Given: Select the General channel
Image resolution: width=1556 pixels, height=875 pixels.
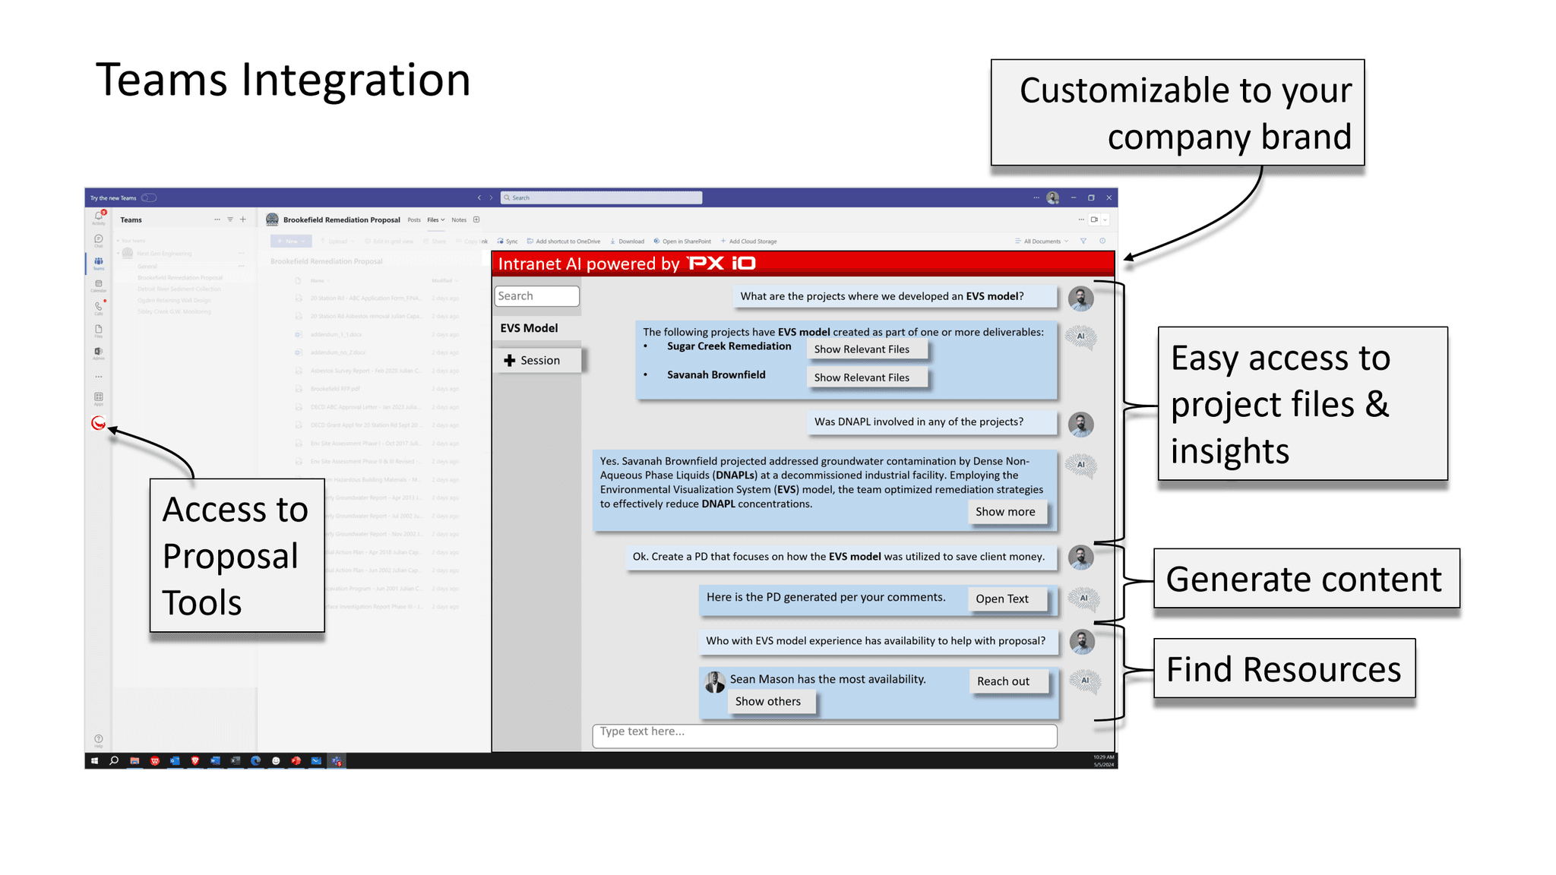Looking at the screenshot, I should [147, 267].
